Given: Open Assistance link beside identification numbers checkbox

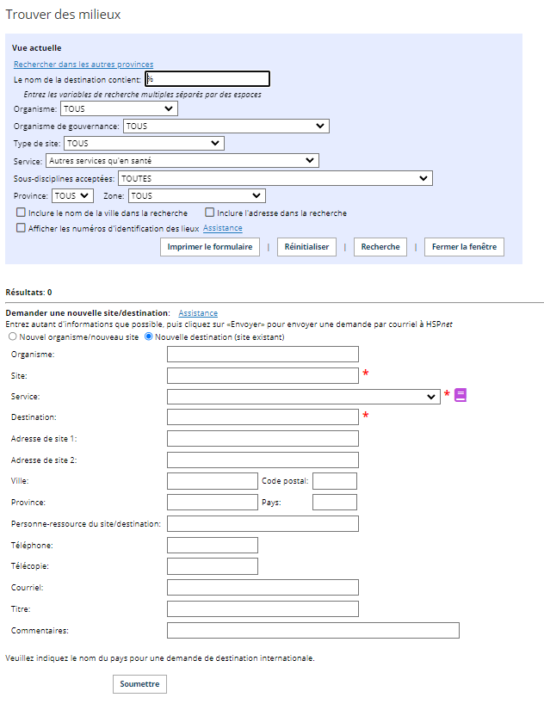Looking at the screenshot, I should (x=222, y=228).
